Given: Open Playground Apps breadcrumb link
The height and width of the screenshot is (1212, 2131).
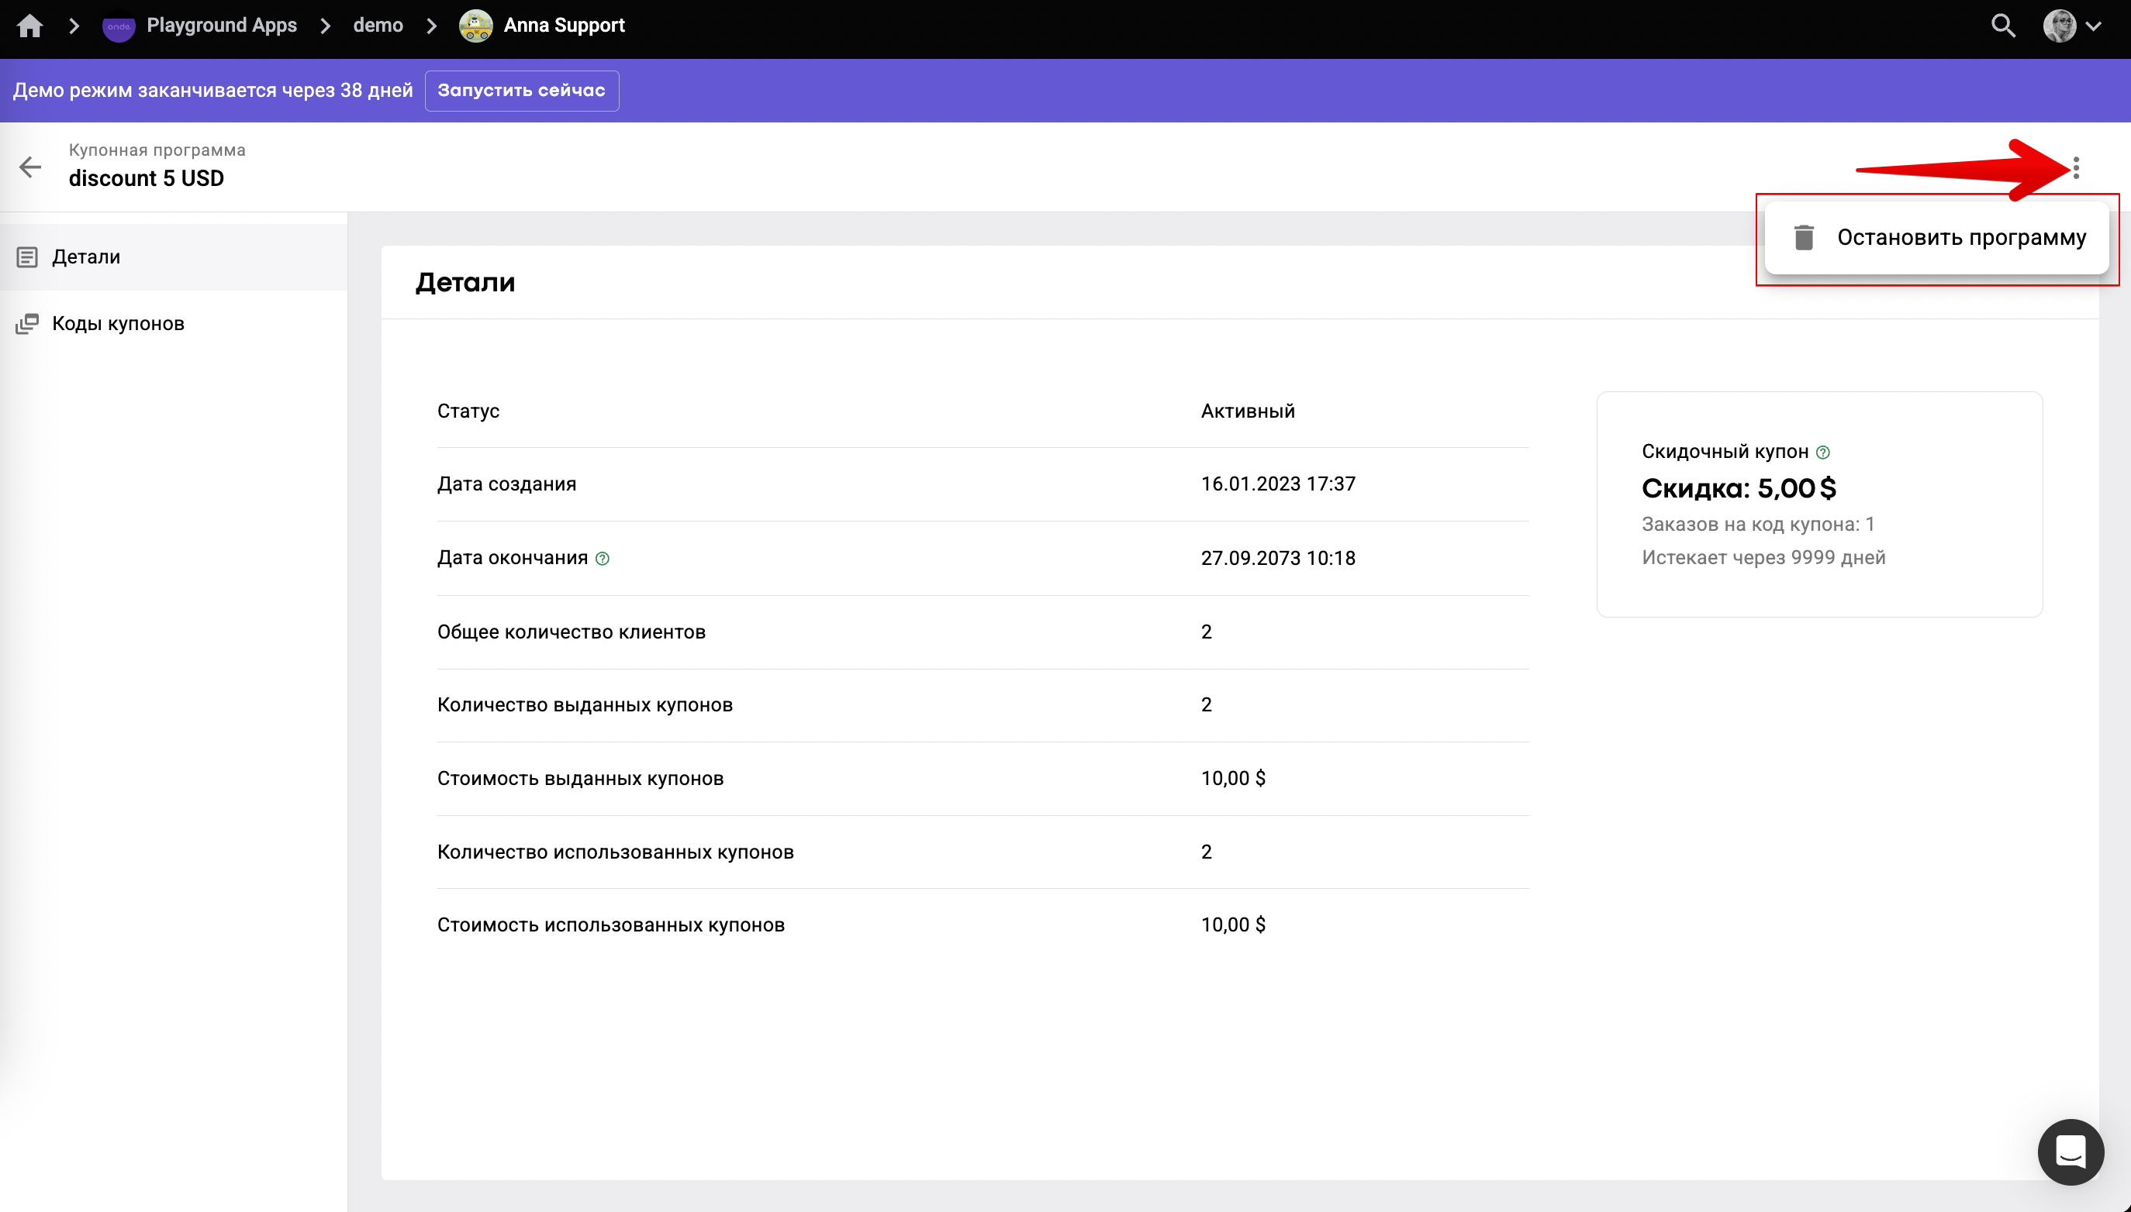Looking at the screenshot, I should pos(222,26).
